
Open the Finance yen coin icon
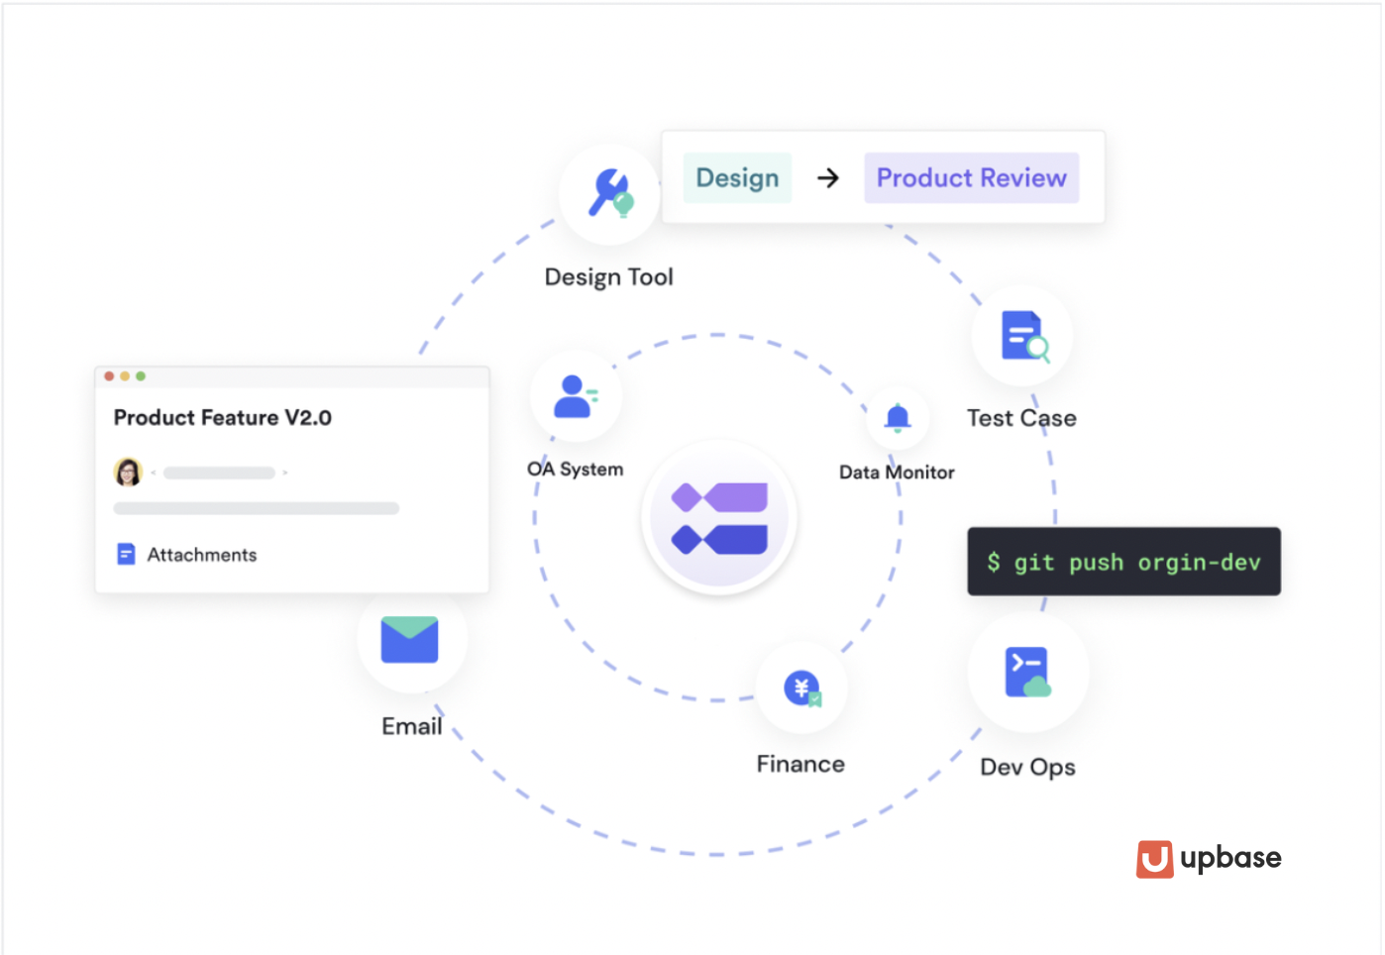coord(802,689)
